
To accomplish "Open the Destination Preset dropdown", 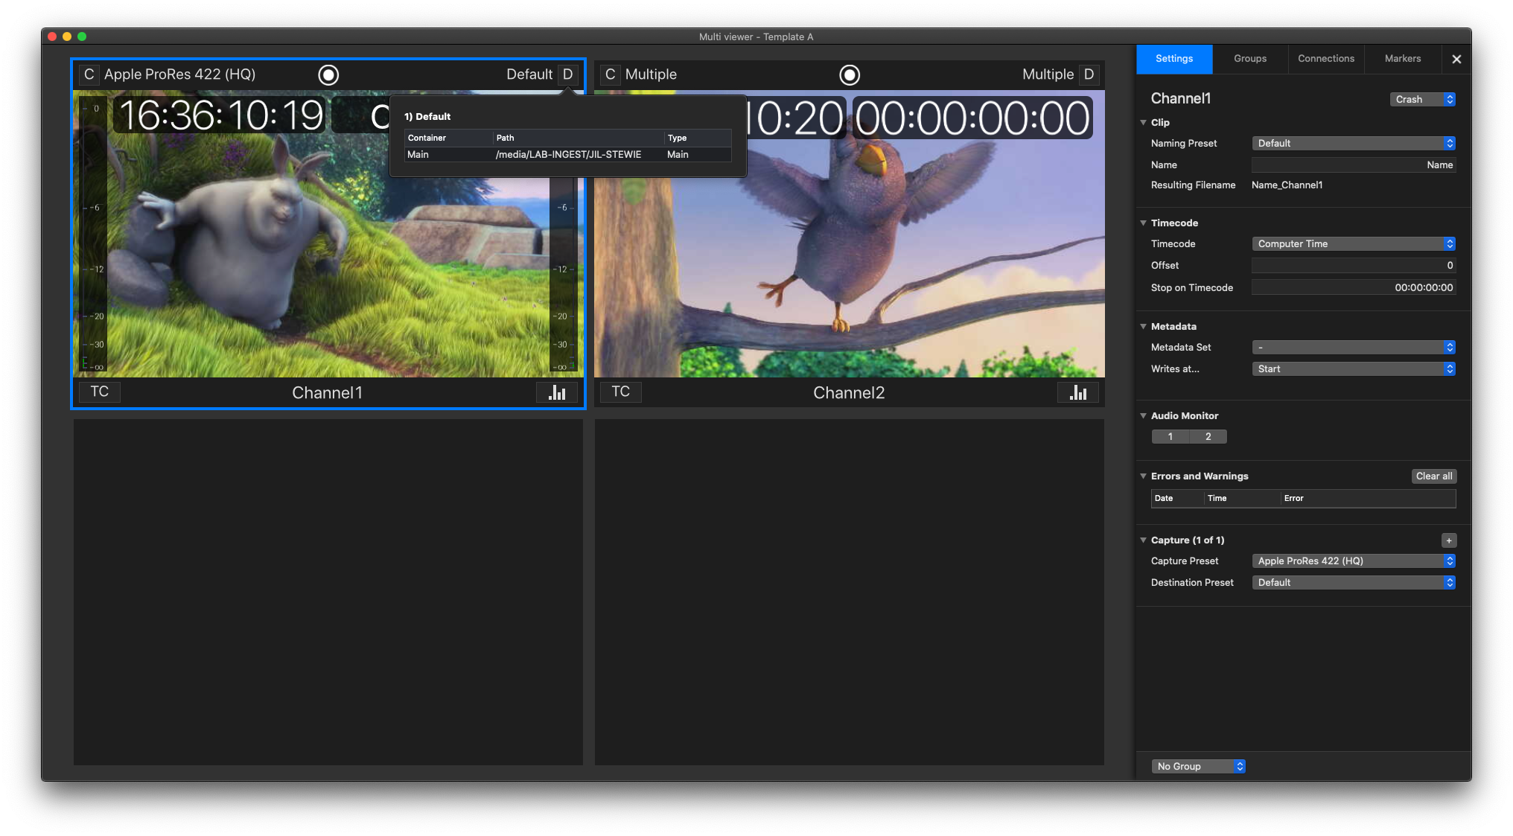I will click(x=1354, y=582).
